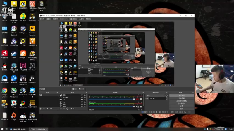Image resolution: width=234 pixels, height=131 pixels.
Task: Open the WeGame desktop shortcut
Action: [32, 17]
